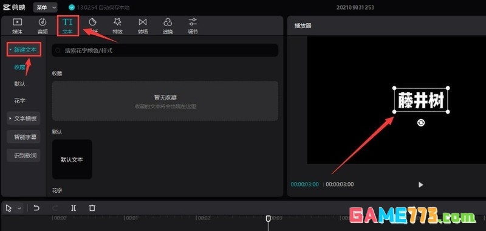Open 智能字幕 smart captions
This screenshot has height=231, width=486.
click(x=24, y=137)
